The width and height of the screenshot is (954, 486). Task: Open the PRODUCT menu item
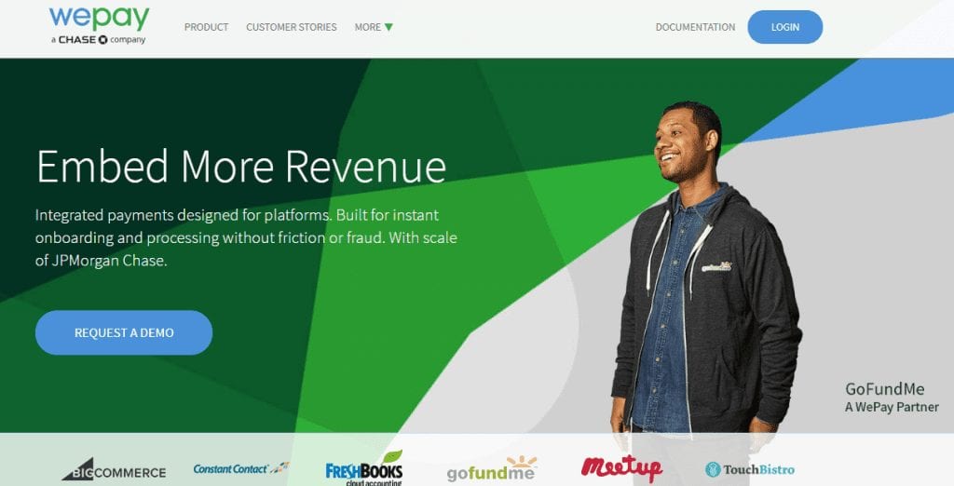[206, 27]
